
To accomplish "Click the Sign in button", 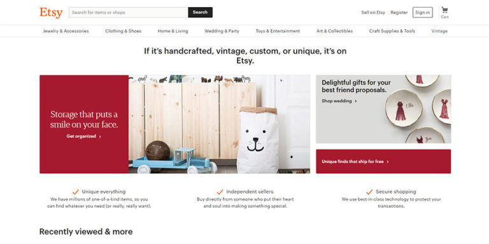I will (x=423, y=13).
